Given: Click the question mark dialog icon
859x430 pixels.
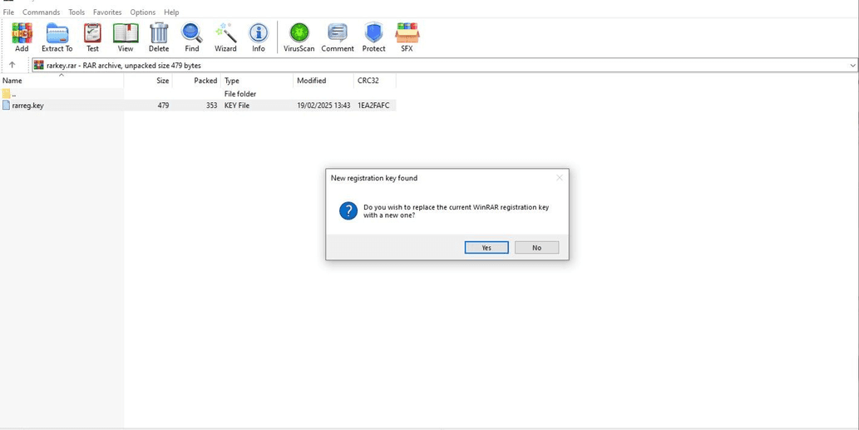Looking at the screenshot, I should [348, 211].
